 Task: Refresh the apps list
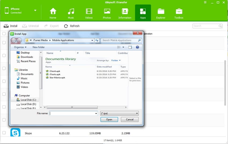coord(72,26)
